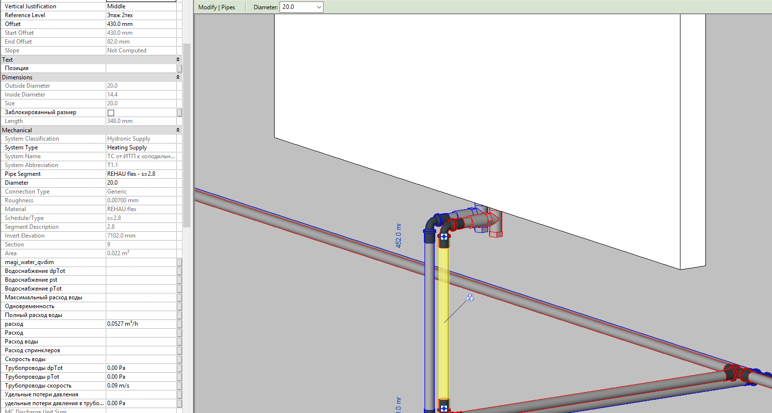Click the small button on the Трубопроводы pTot row
Screen dimensions: 772x413
coord(180,377)
